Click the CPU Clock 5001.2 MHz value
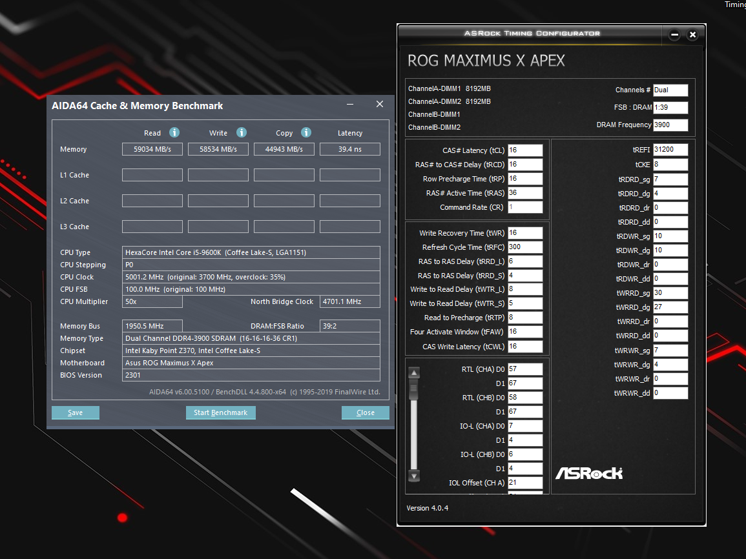 [x=251, y=277]
